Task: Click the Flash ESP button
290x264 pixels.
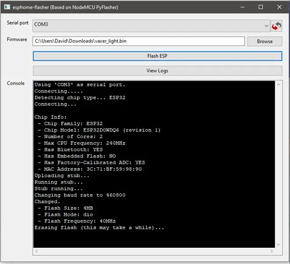Action: pos(158,56)
